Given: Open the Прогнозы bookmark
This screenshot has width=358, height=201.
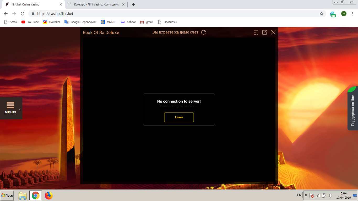Looking at the screenshot, I should tap(167, 22).
